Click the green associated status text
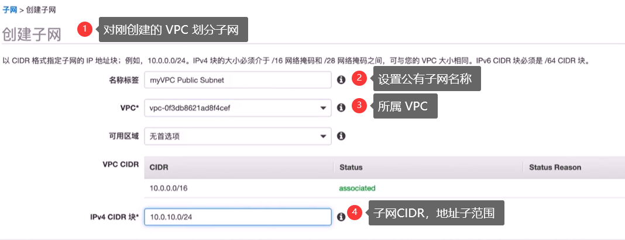 [357, 188]
